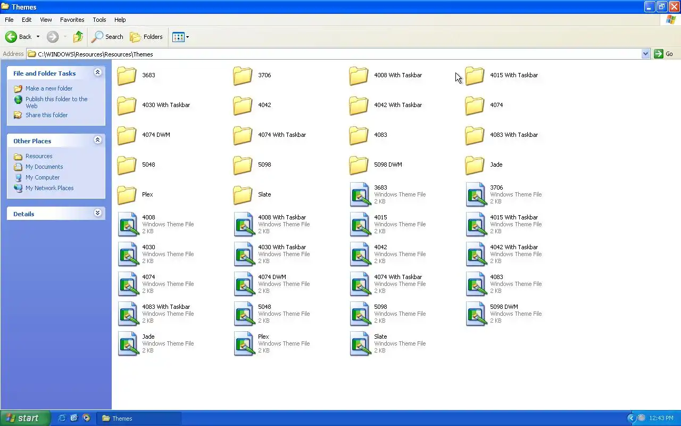Screen dimensions: 681x426
Task: Select the 4008 Windows Theme File icon
Action: [x=128, y=224]
